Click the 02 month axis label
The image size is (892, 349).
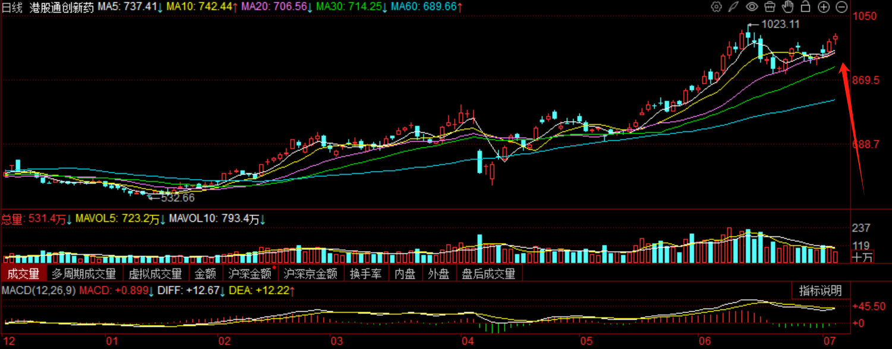pos(225,341)
